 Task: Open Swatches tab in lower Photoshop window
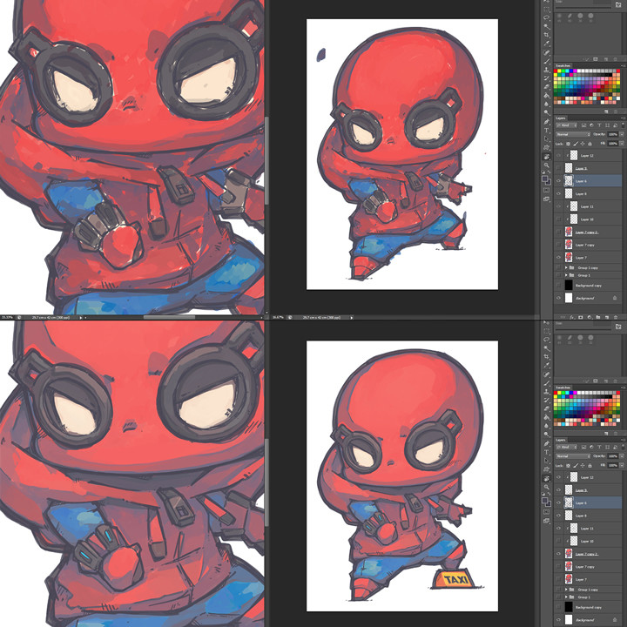point(563,388)
